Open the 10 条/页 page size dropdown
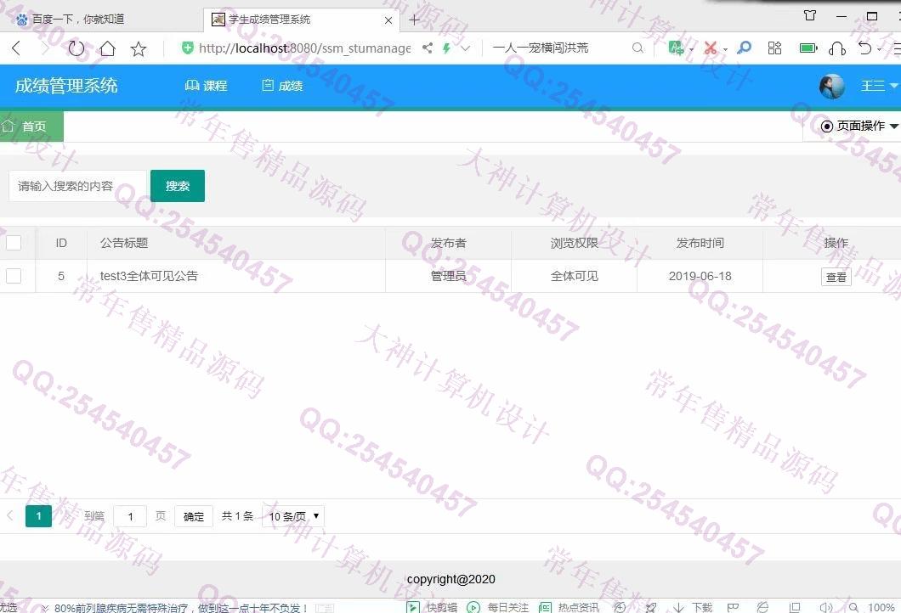 coord(294,516)
